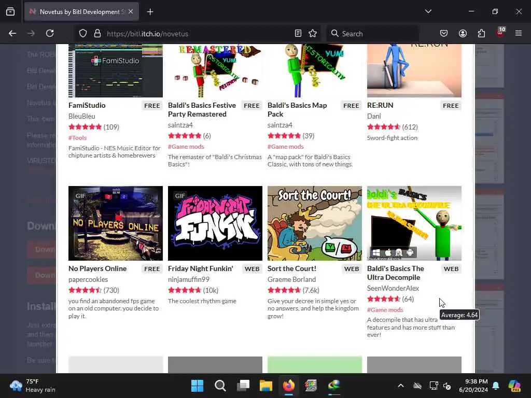Screen dimensions: 531x398
Task: Open the Windows Start menu
Action: tap(197, 386)
